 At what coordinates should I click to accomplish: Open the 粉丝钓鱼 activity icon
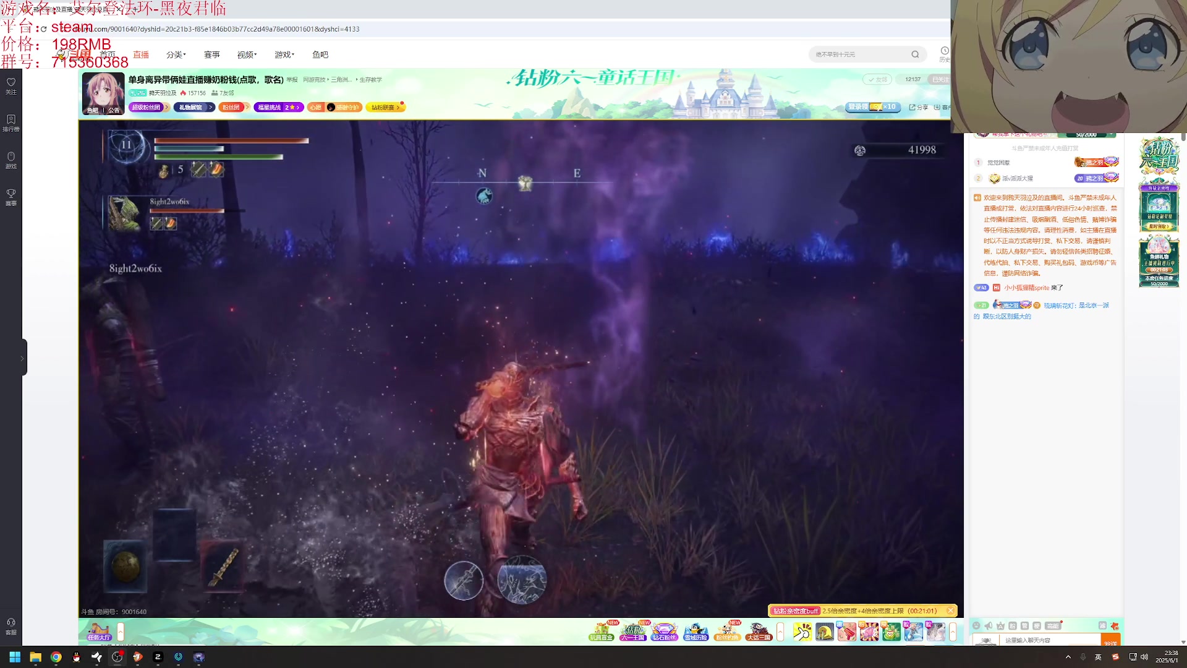coord(727,632)
